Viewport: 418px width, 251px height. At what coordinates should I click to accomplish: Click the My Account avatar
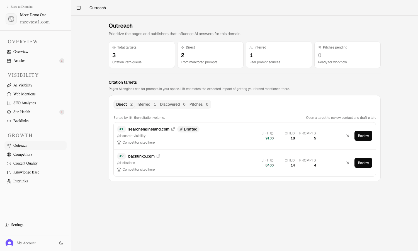[9, 243]
